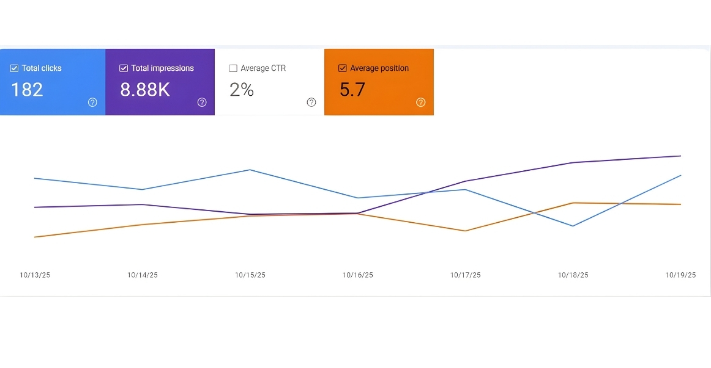Click the 2% average CTR value
Screen dimensions: 711x368
242,90
